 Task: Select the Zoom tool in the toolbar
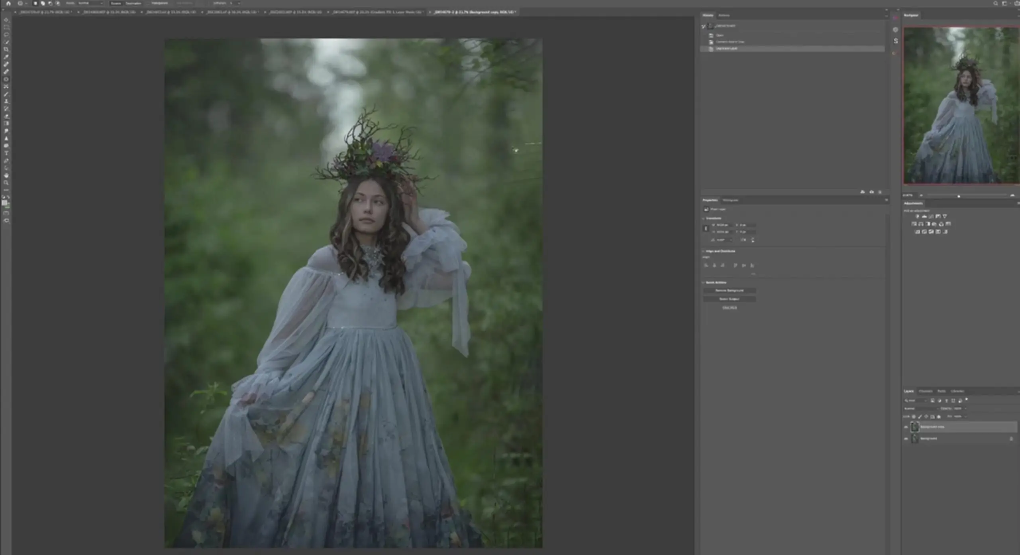[6, 183]
